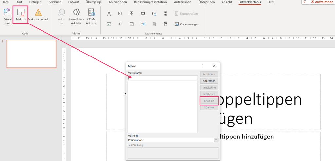The image size is (335, 161).
Task: Insert a Toggle Button control
Action: [x=154, y=24]
